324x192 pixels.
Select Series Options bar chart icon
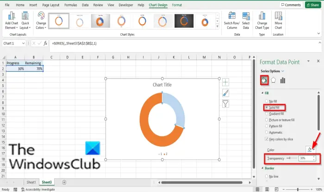pos(282,81)
